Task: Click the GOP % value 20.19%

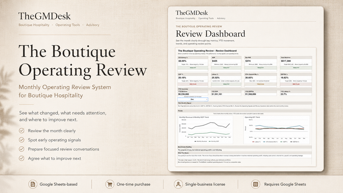Action: tap(182, 78)
